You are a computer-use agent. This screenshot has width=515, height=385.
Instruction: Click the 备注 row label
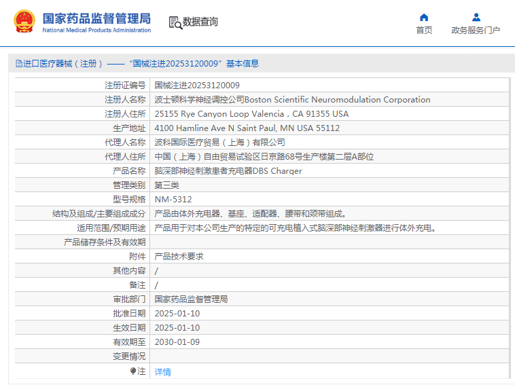click(x=137, y=285)
